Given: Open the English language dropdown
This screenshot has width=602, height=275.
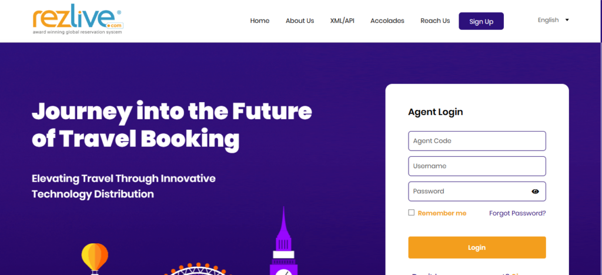Looking at the screenshot, I should coord(553,20).
